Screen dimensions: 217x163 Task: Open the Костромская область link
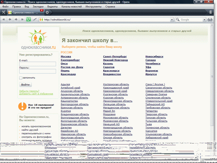[116, 84]
